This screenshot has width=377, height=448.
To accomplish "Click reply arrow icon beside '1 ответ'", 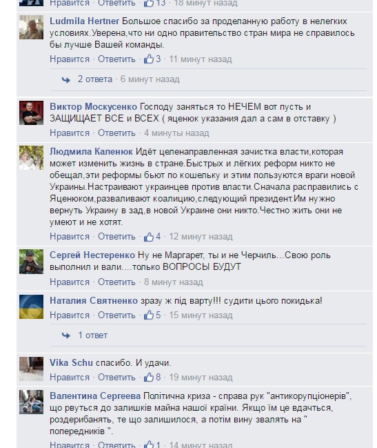I will pyautogui.click(x=66, y=335).
